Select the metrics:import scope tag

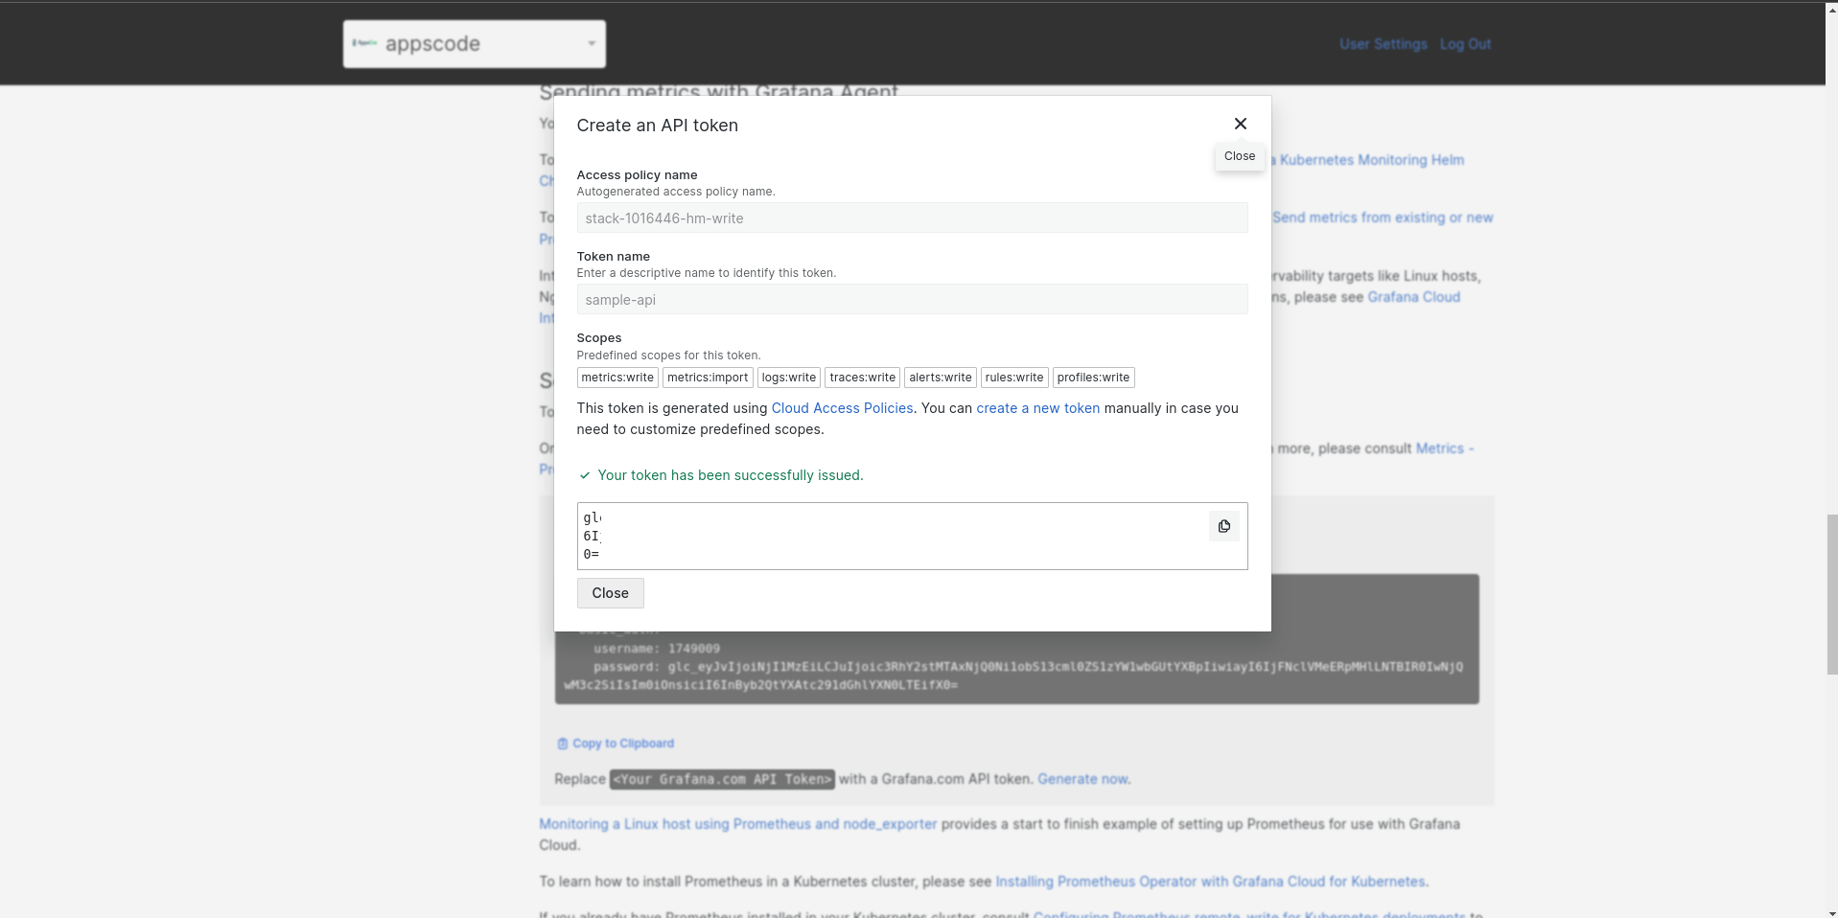[708, 378]
